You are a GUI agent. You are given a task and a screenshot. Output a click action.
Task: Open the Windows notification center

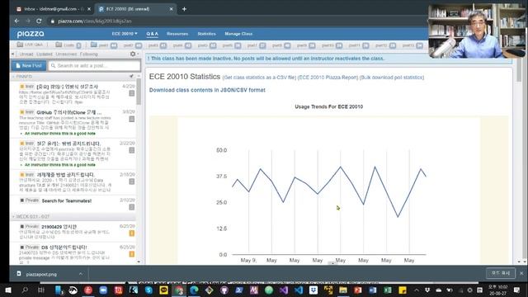tap(517, 290)
